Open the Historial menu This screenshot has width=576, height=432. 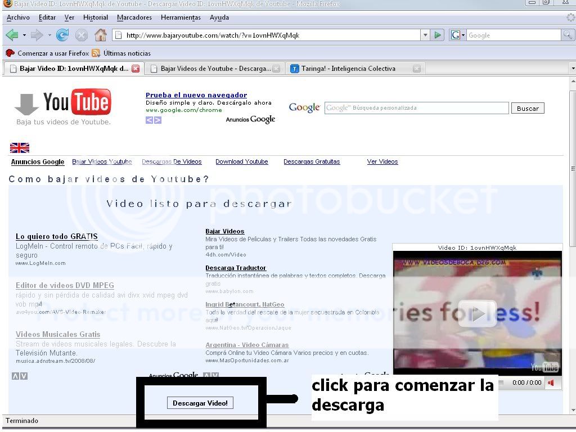96,17
